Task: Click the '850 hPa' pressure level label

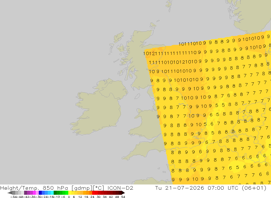Action: 55,188
